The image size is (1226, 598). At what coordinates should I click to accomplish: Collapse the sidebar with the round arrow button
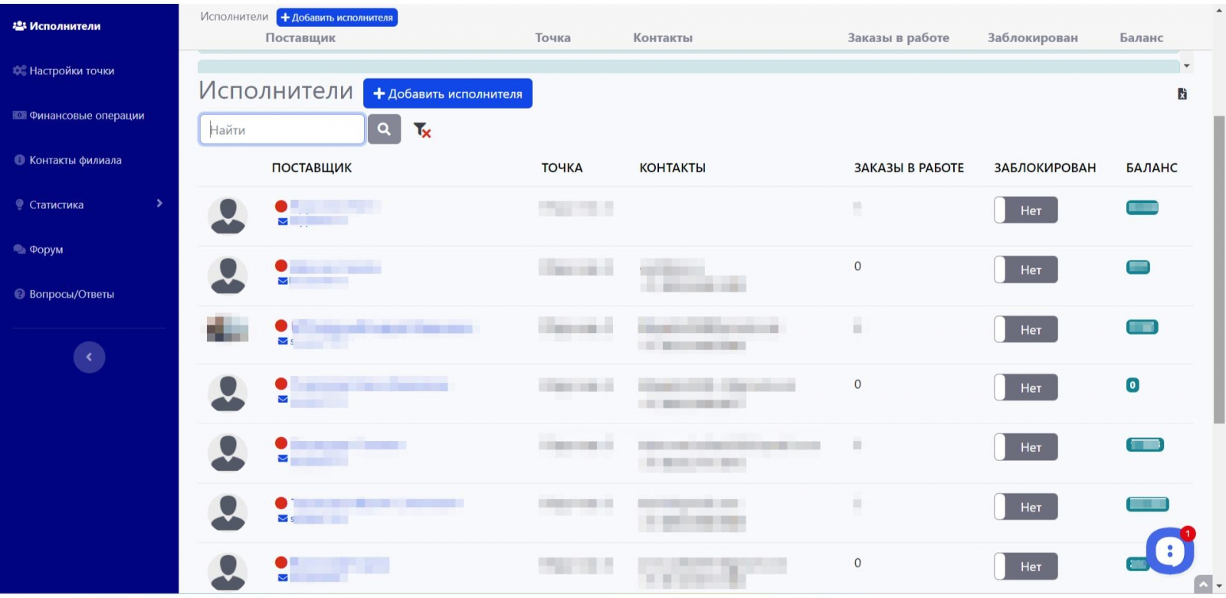click(89, 357)
